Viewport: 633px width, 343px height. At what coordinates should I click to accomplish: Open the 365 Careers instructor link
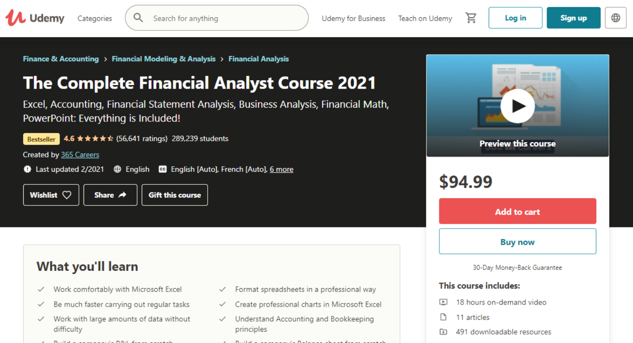pos(80,155)
